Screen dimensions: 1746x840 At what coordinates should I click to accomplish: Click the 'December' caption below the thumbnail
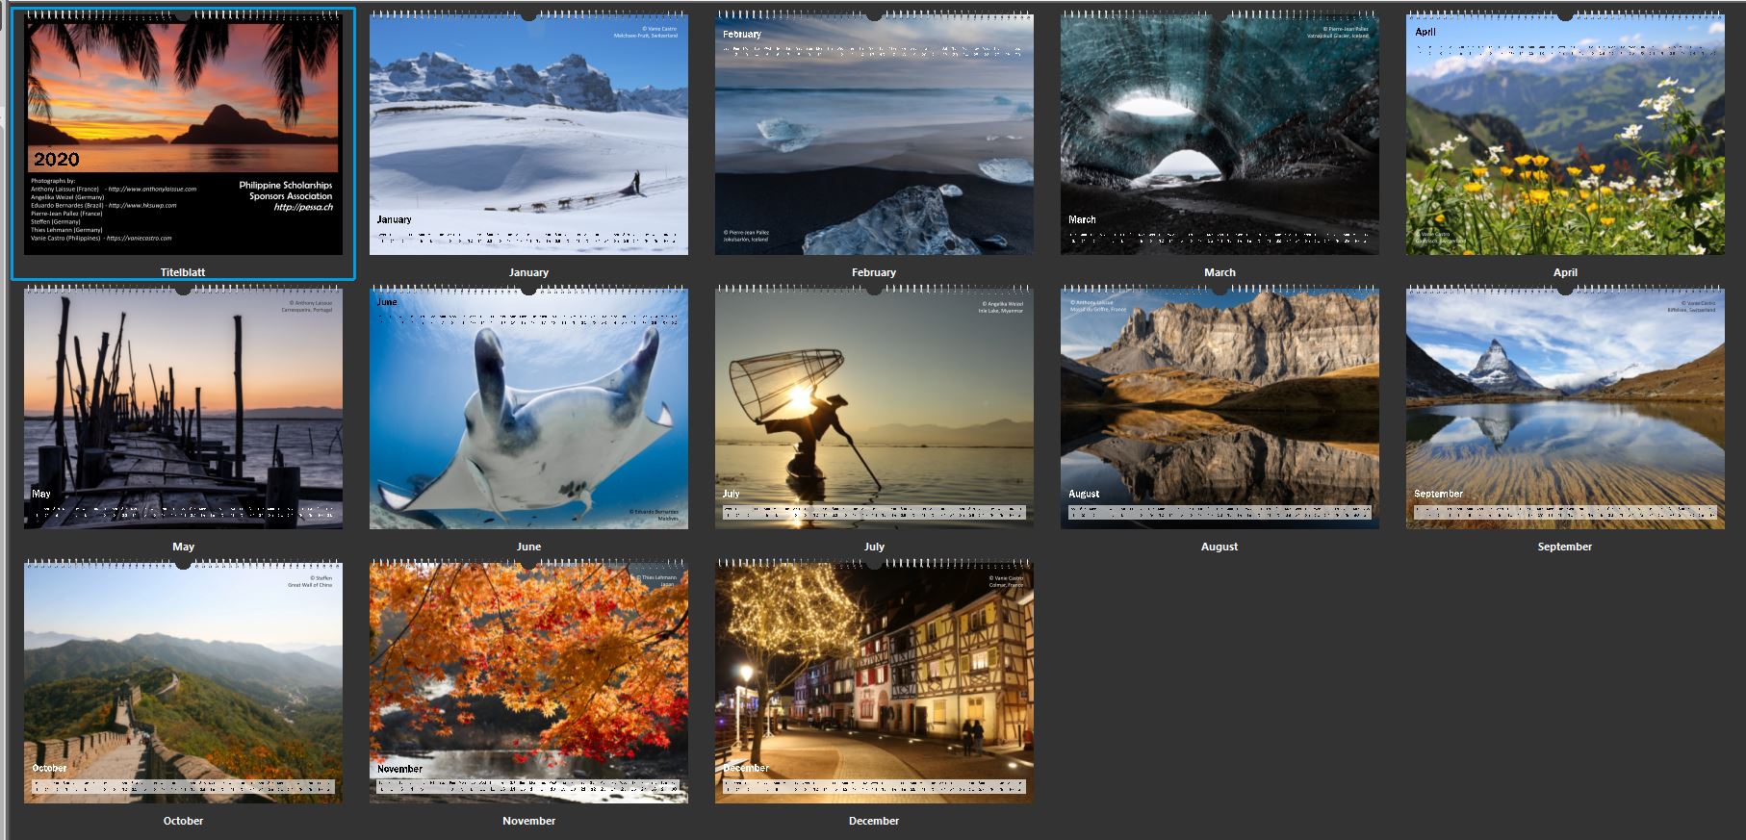coord(874,821)
